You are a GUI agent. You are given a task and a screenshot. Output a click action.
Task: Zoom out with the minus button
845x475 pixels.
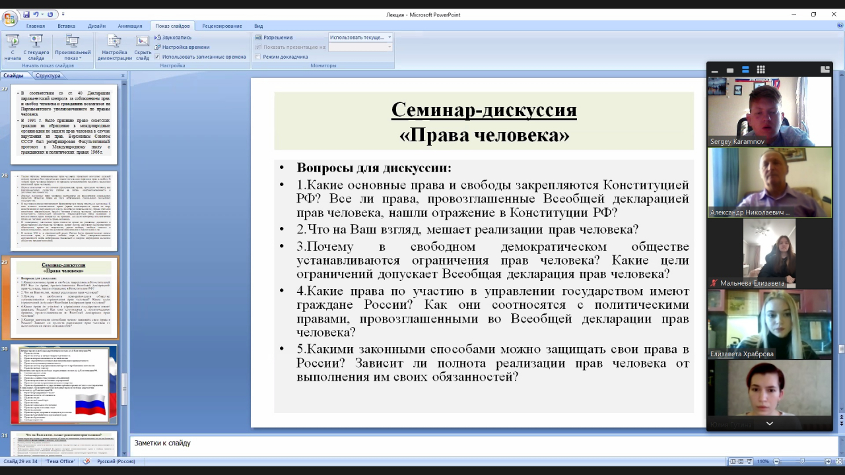point(776,461)
